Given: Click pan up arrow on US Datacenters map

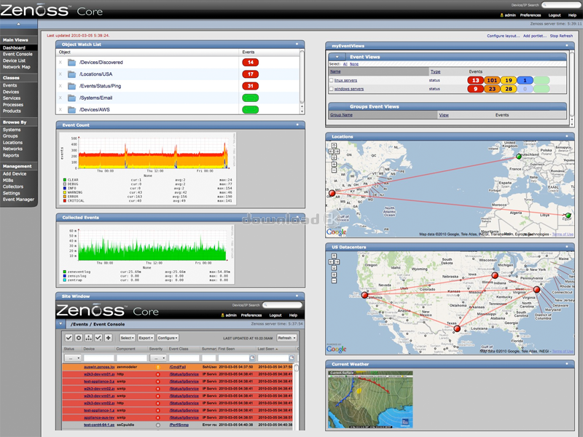Looking at the screenshot, I should tap(334, 256).
